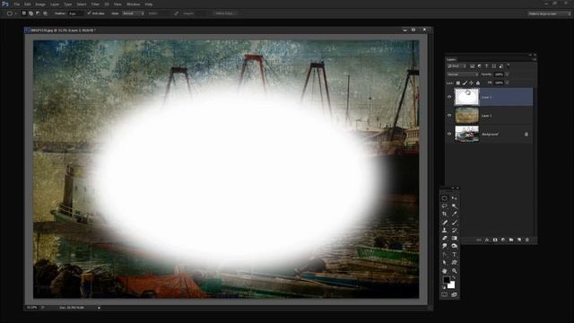Select the Pen tool
This screenshot has width=574, height=323.
(x=445, y=255)
